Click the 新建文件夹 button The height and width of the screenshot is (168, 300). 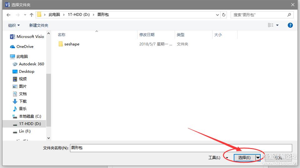[x=38, y=25]
